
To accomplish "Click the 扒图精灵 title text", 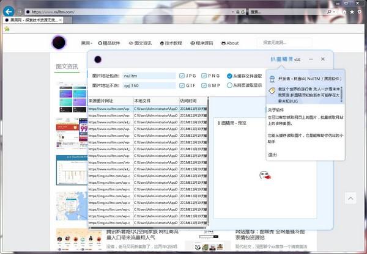I will coord(282,59).
